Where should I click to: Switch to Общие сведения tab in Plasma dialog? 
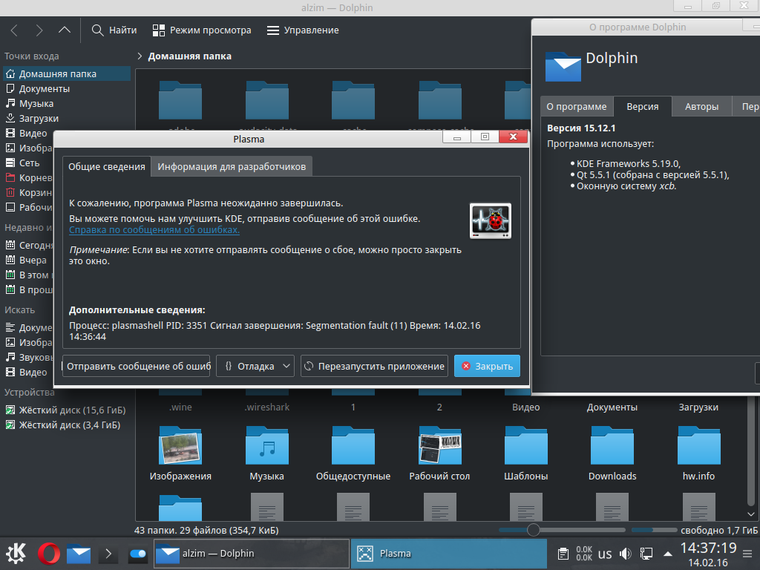(x=107, y=167)
